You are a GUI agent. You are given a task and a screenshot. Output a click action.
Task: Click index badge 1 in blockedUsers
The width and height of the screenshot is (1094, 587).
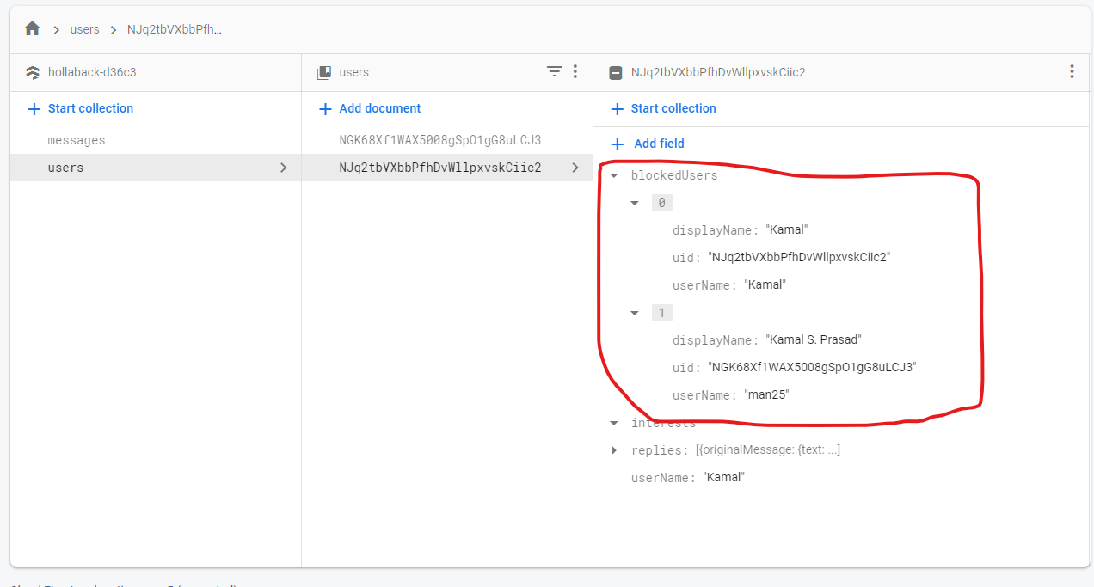[x=661, y=313]
